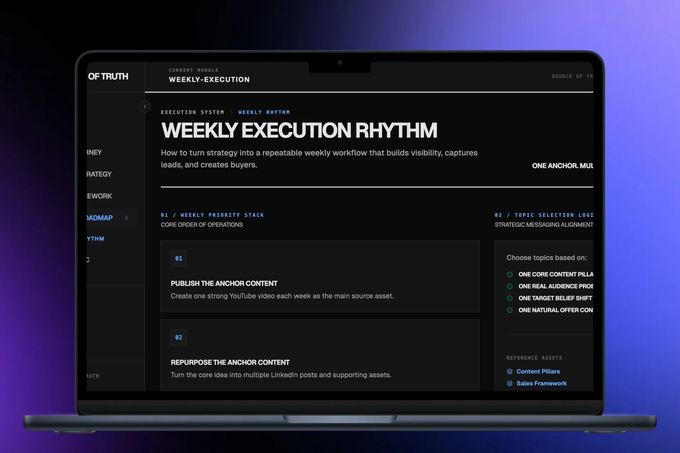The width and height of the screenshot is (680, 453).
Task: Select the Framework sidebar item
Action: coord(99,196)
